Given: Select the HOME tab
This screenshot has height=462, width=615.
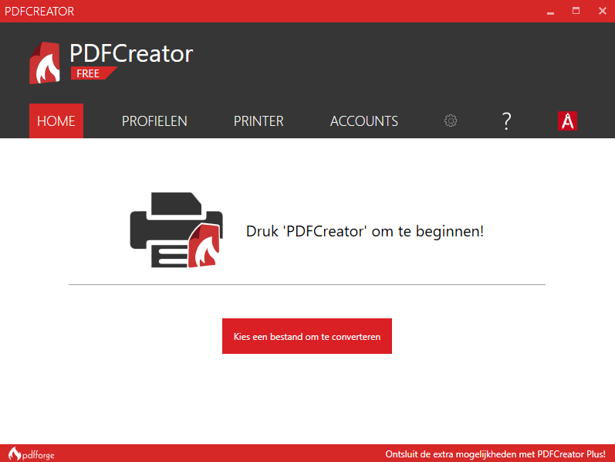Looking at the screenshot, I should pyautogui.click(x=56, y=121).
